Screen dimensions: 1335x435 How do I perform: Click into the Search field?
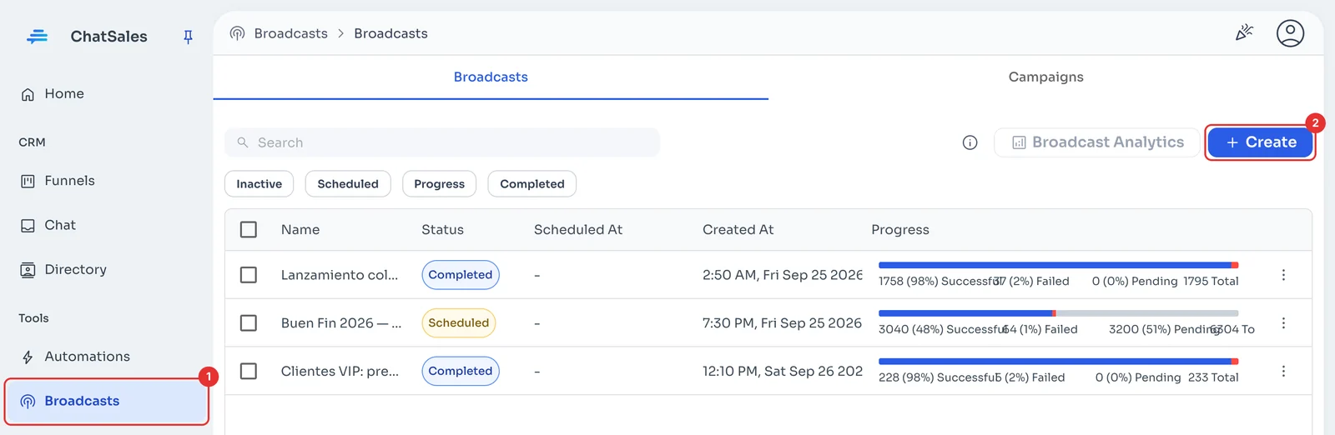tap(442, 142)
